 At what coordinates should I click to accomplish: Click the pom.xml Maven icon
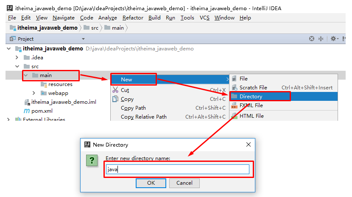(x=26, y=111)
